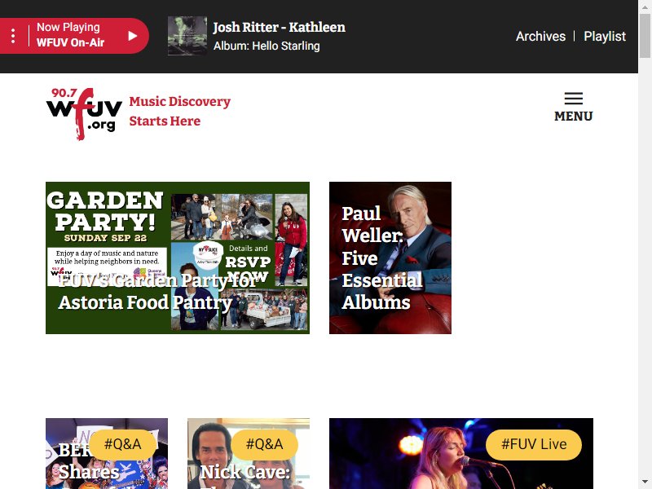Select the #Q&A tag on first card
652x489 pixels.
pyautogui.click(x=123, y=444)
